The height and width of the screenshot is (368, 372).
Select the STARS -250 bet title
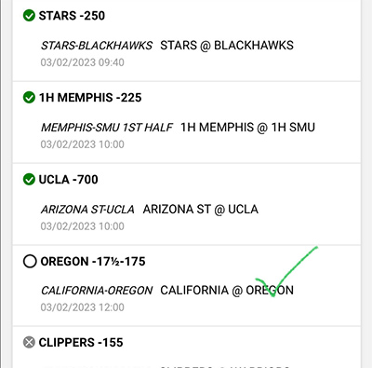pyautogui.click(x=72, y=16)
